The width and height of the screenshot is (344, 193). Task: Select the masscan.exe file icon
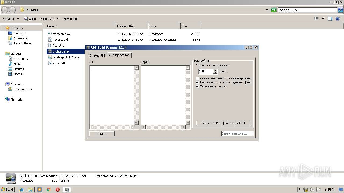click(50, 34)
